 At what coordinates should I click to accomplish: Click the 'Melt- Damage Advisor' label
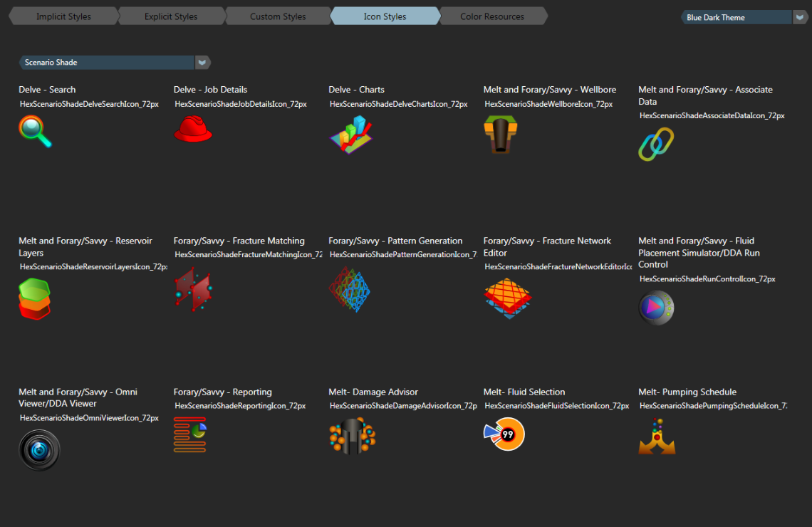coord(373,392)
